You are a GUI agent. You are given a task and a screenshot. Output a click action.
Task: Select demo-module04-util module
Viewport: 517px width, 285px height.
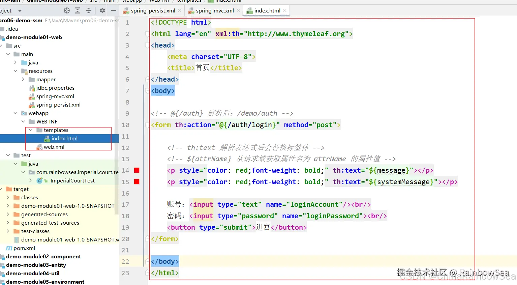coord(33,273)
